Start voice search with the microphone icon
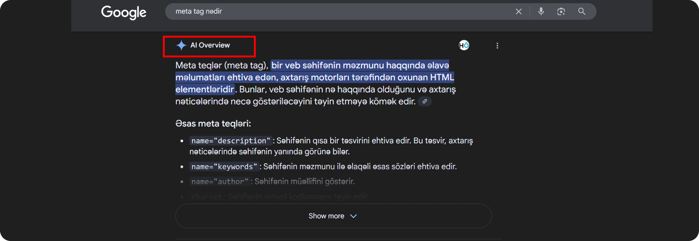Screen dimensions: 699x241 (x=541, y=11)
